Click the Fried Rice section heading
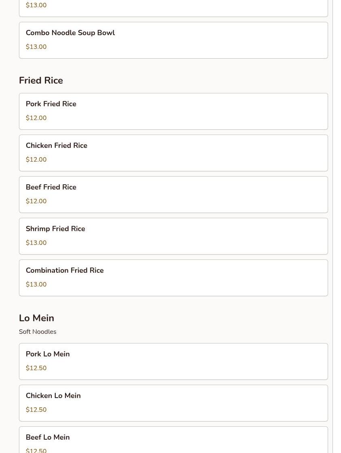341x453 pixels. (x=41, y=80)
